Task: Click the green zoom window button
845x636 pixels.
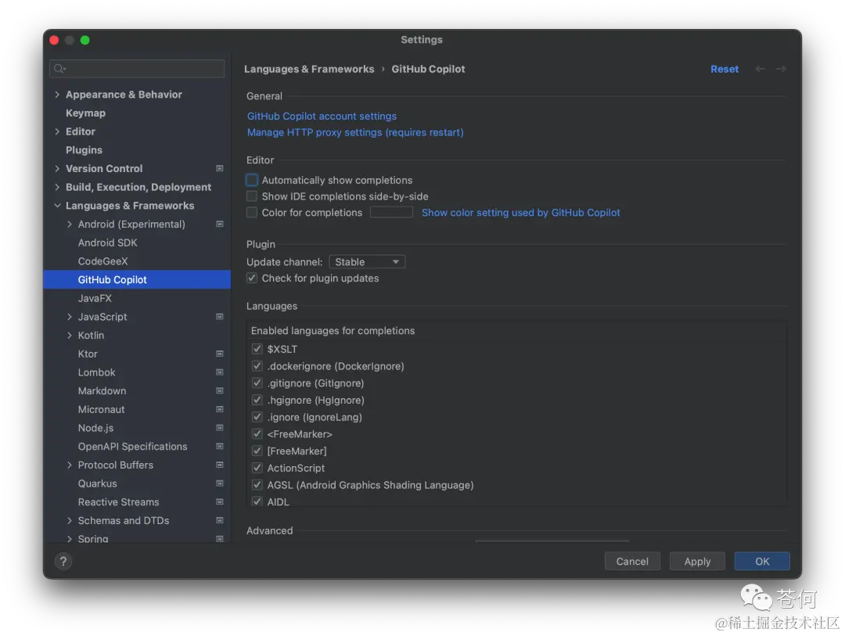Action: coord(84,40)
